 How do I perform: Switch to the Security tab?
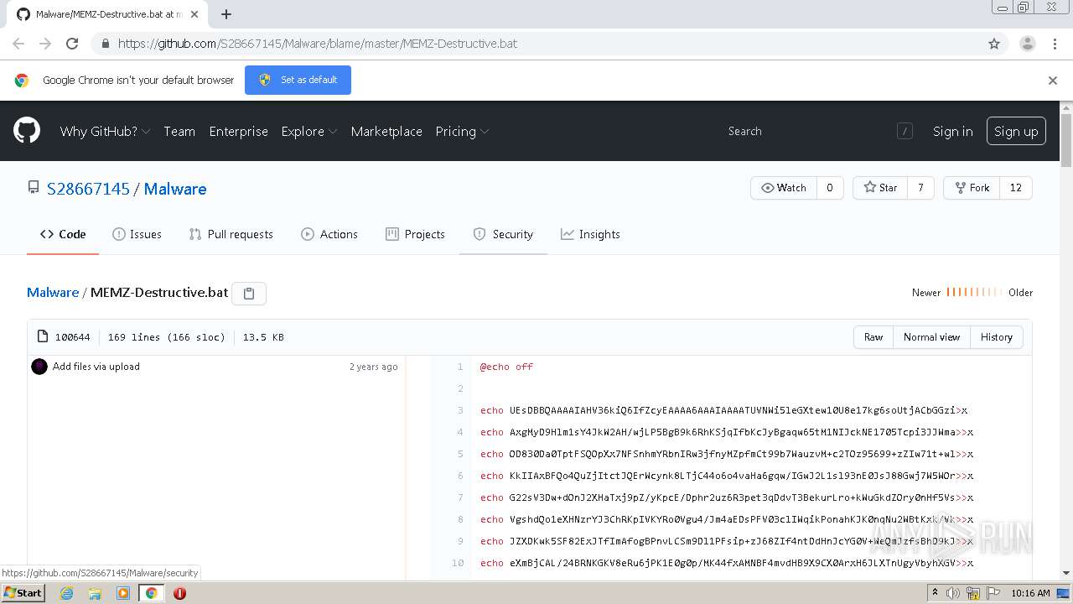pyautogui.click(x=503, y=234)
